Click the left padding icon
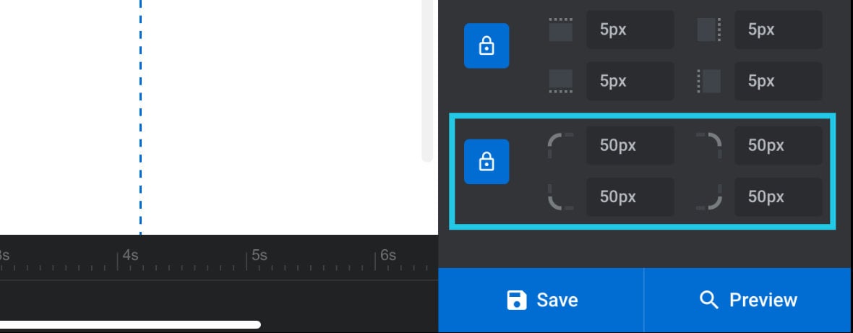 (x=709, y=81)
